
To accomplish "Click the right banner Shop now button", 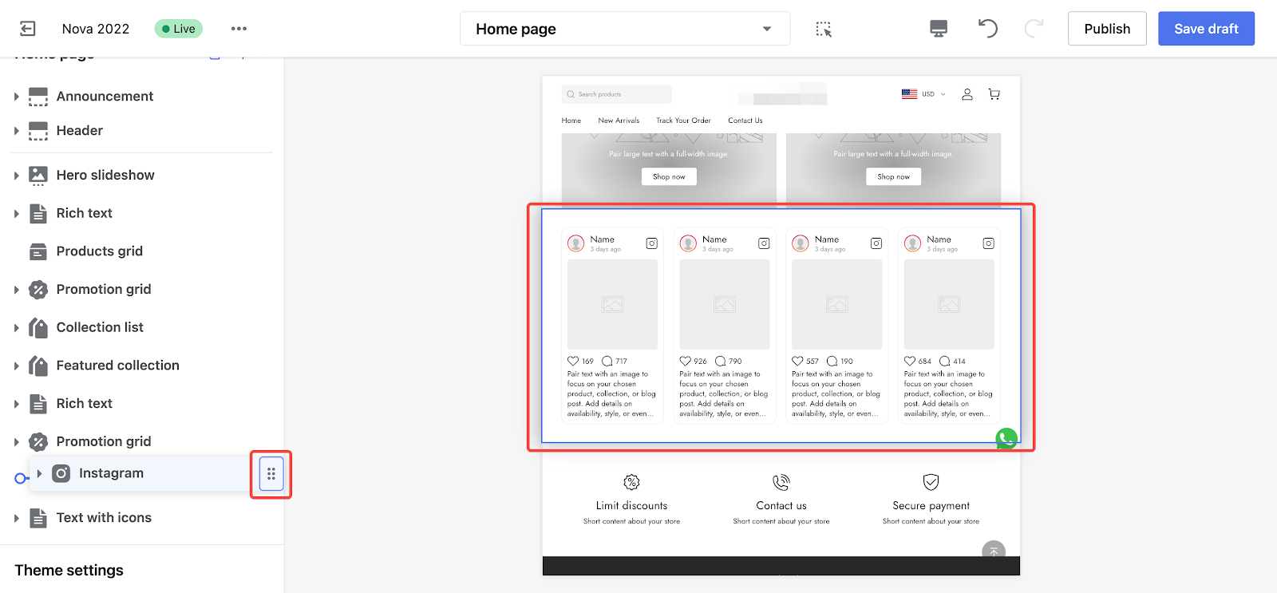I will coord(893,176).
